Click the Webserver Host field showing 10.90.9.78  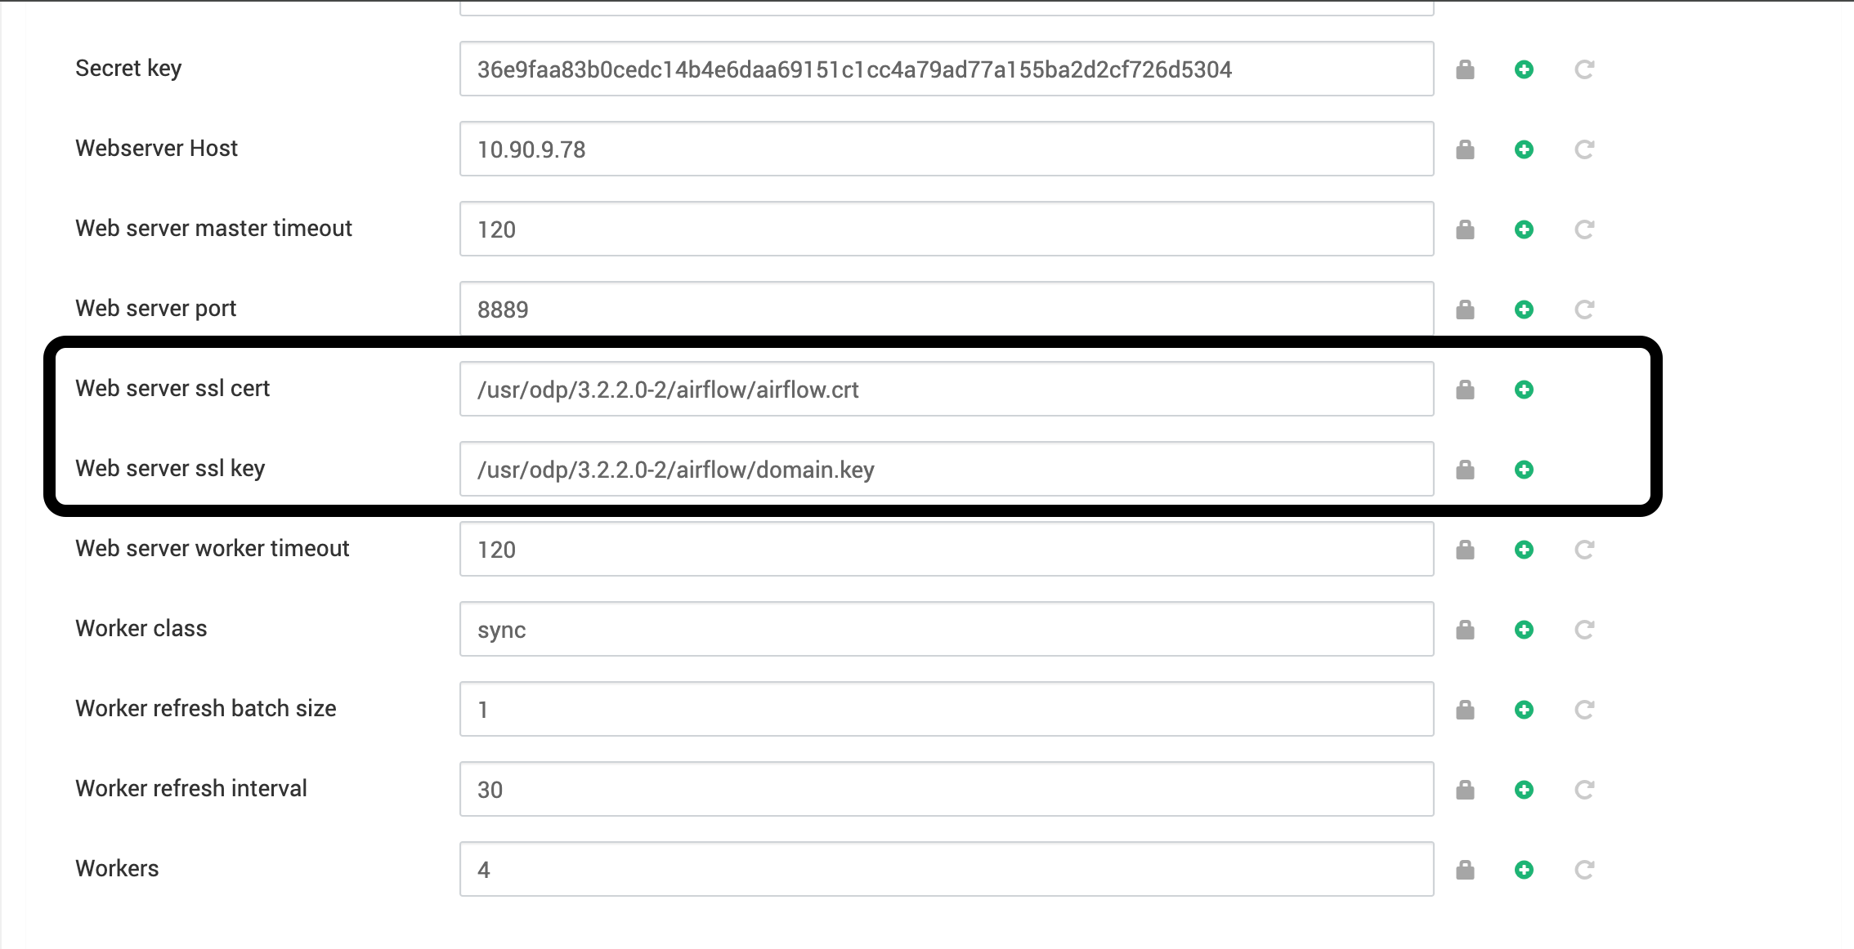(947, 149)
